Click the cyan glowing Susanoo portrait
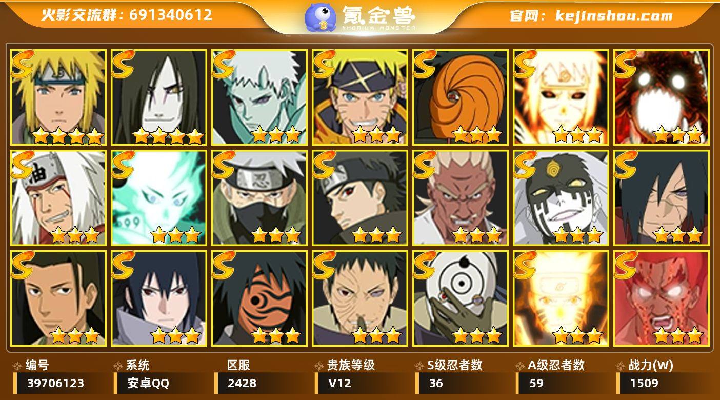 click(158, 197)
